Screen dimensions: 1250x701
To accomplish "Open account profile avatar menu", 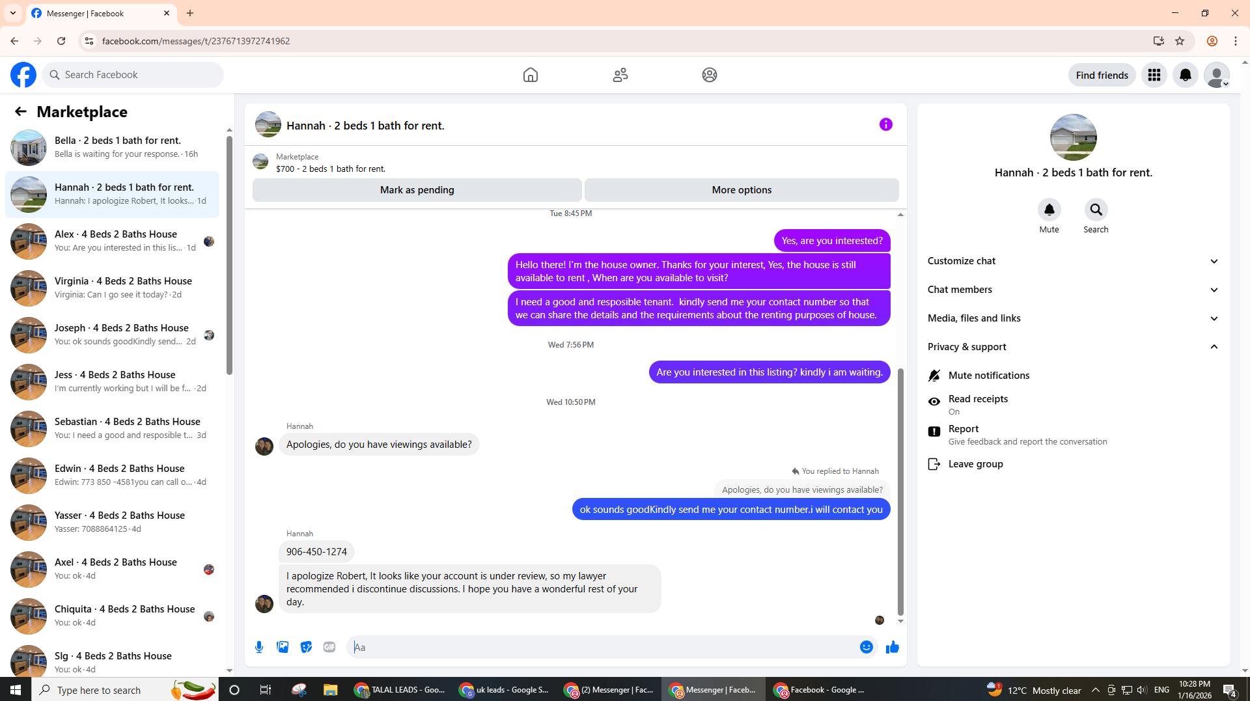I will 1217,75.
